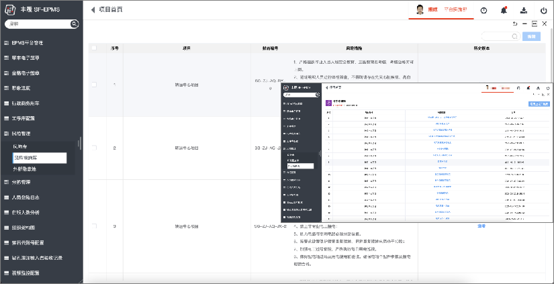This screenshot has width=554, height=284.
Task: Click the magnifier icon in sidebar search
Action: pos(74,23)
